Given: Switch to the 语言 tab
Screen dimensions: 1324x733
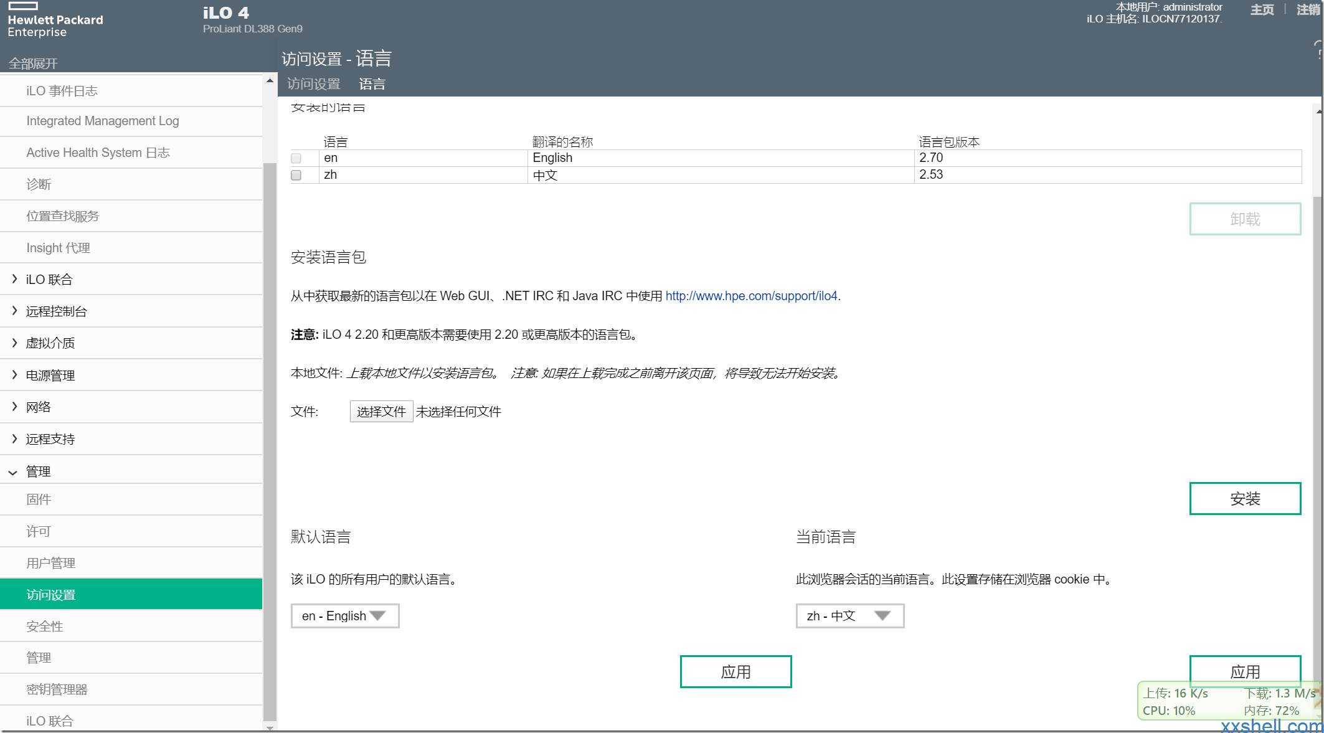Looking at the screenshot, I should pyautogui.click(x=372, y=84).
